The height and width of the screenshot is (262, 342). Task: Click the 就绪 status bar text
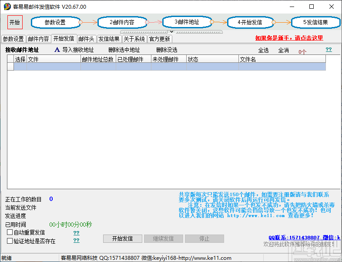pyautogui.click(x=7, y=258)
